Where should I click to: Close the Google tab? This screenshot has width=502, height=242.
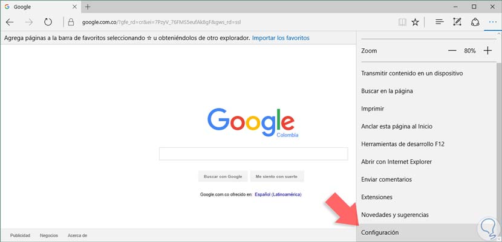[75, 7]
